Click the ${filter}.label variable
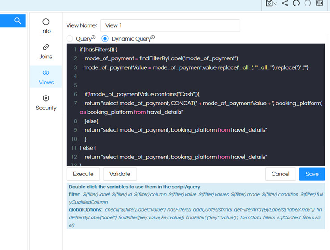The height and width of the screenshot is (250, 330). (96, 195)
